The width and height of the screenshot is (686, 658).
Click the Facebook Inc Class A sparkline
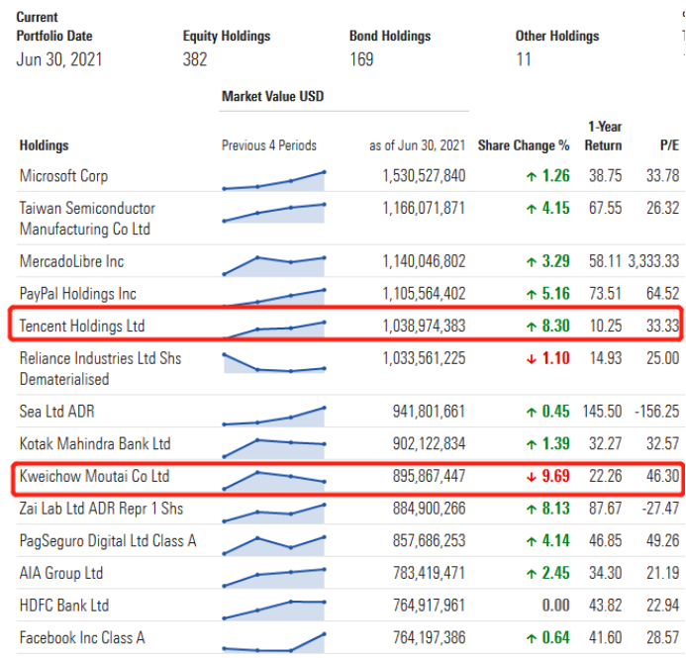pos(274,642)
